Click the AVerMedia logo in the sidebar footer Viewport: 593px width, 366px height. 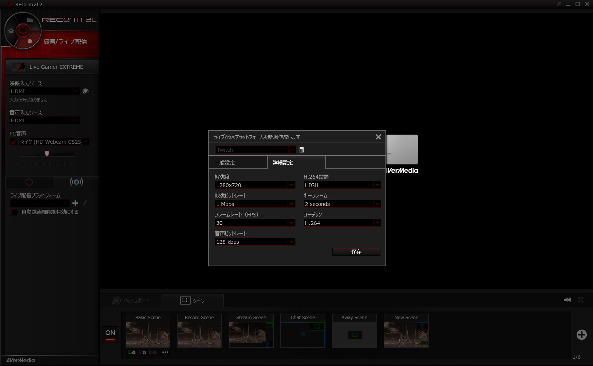pos(20,361)
